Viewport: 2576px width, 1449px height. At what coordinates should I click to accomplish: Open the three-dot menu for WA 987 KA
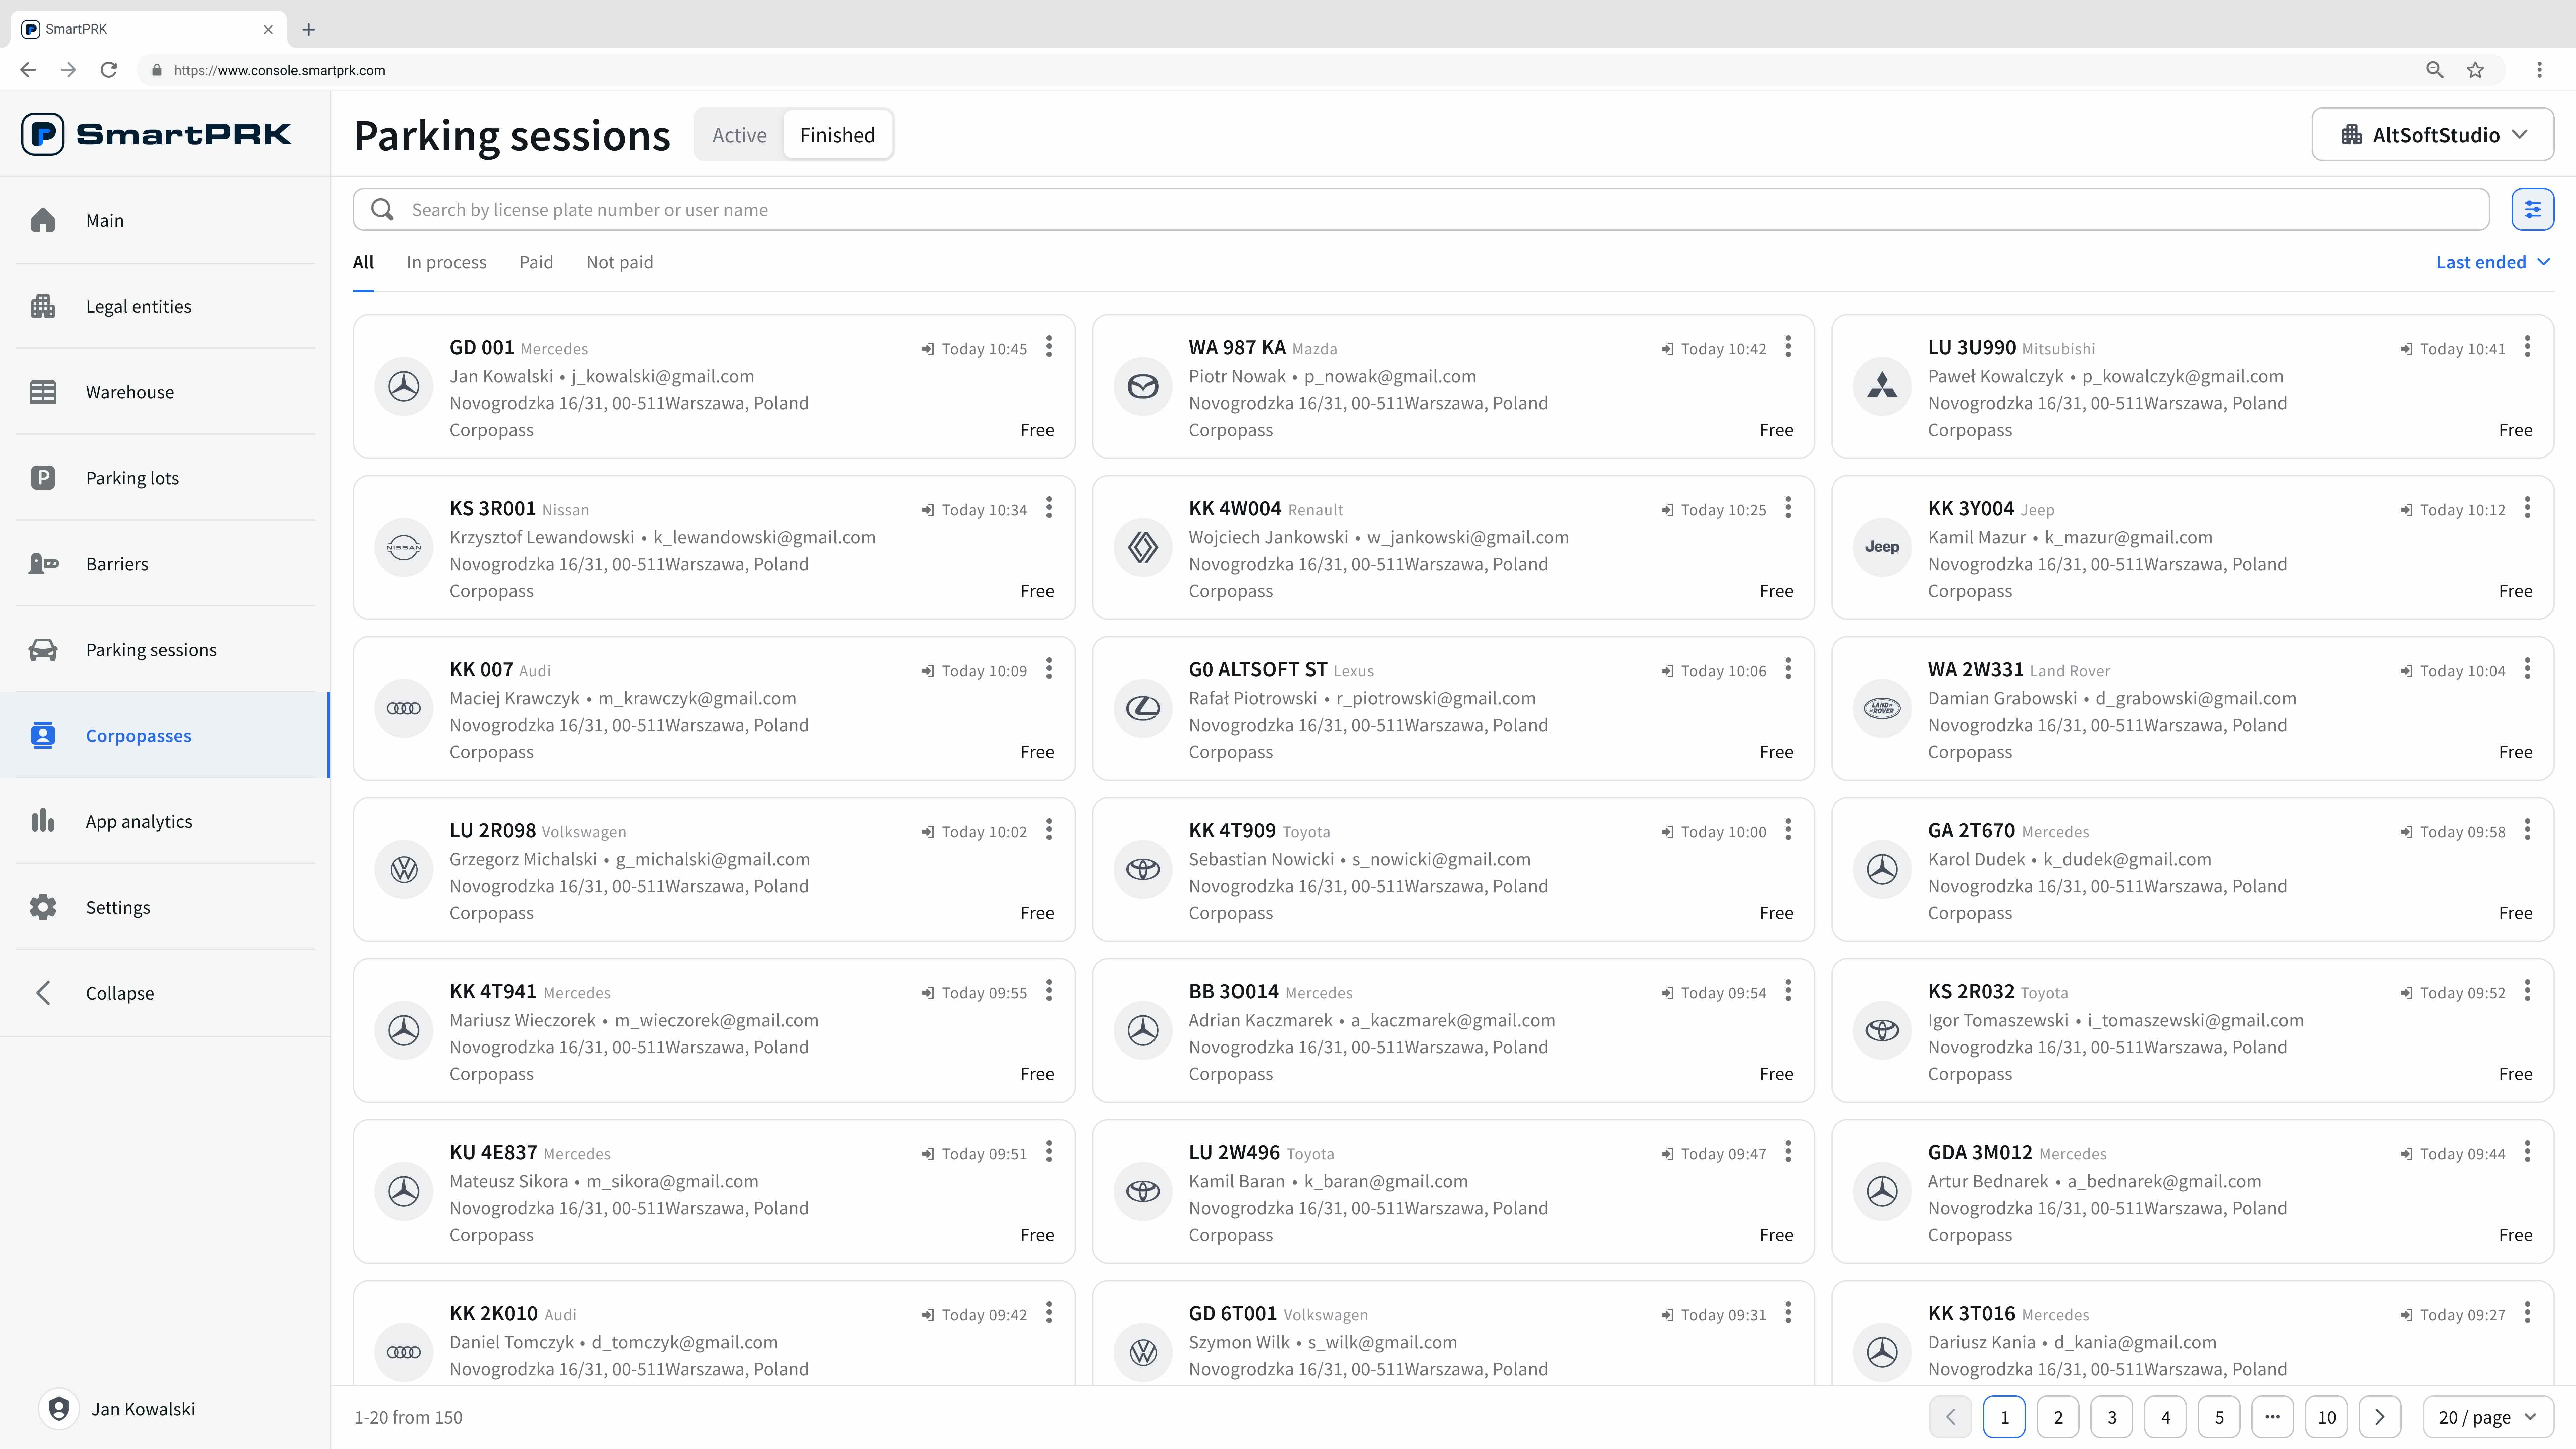[x=1788, y=347]
